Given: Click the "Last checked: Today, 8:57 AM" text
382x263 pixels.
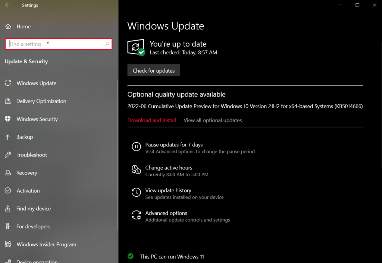Looking at the screenshot, I should 183,53.
